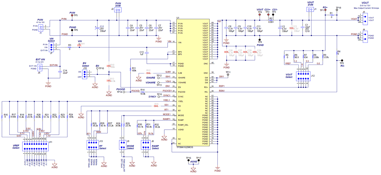Select the EXTVIN pin on J7 VIN Select
This screenshot has width=381, height=175.
pyautogui.click(x=52, y=50)
